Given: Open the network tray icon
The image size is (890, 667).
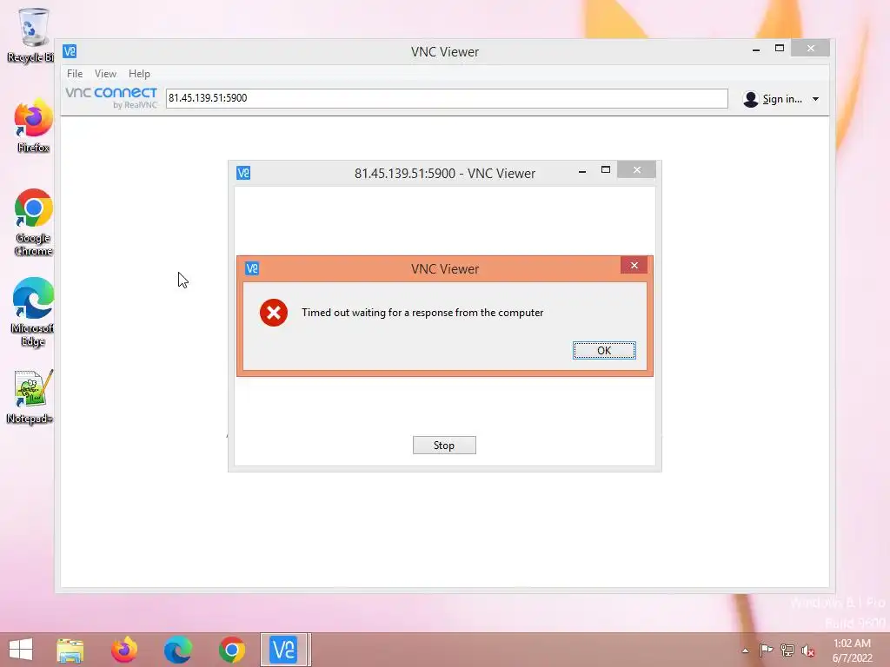Looking at the screenshot, I should tap(787, 650).
